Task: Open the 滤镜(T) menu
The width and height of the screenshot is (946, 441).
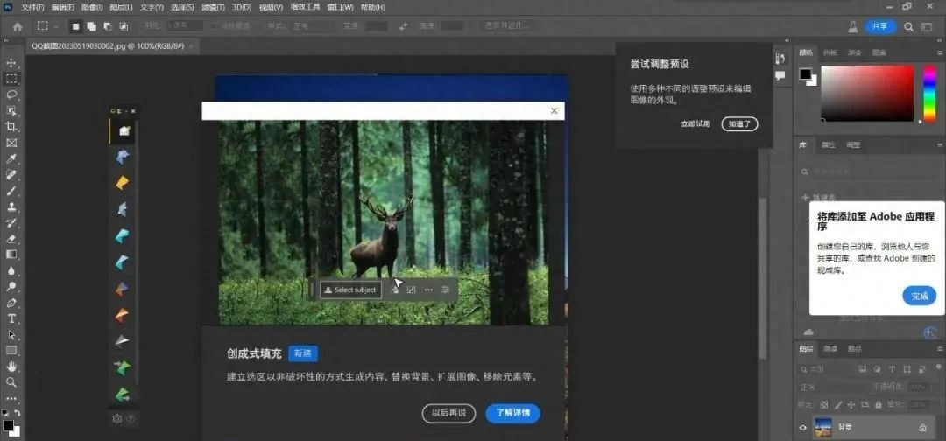Action: [x=213, y=7]
